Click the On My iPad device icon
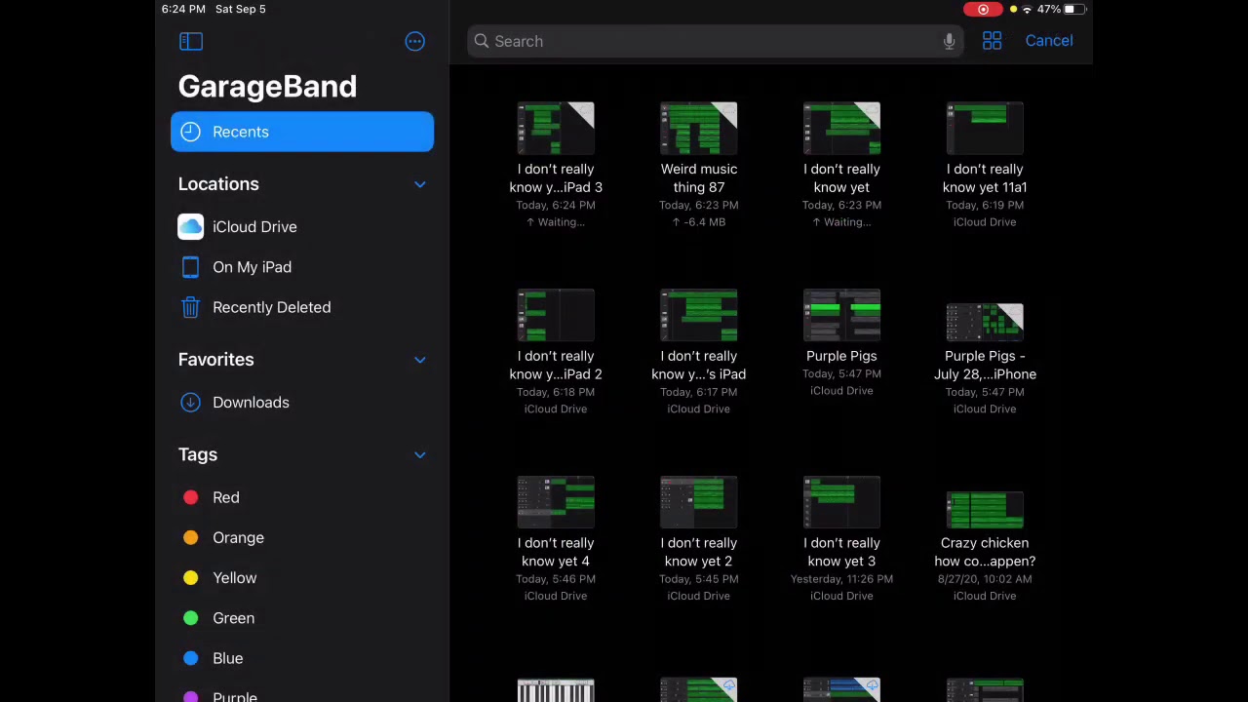 pyautogui.click(x=190, y=267)
